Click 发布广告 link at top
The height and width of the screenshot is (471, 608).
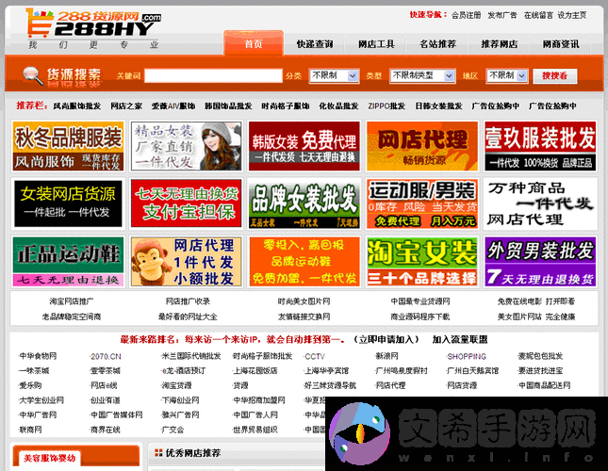coord(502,15)
